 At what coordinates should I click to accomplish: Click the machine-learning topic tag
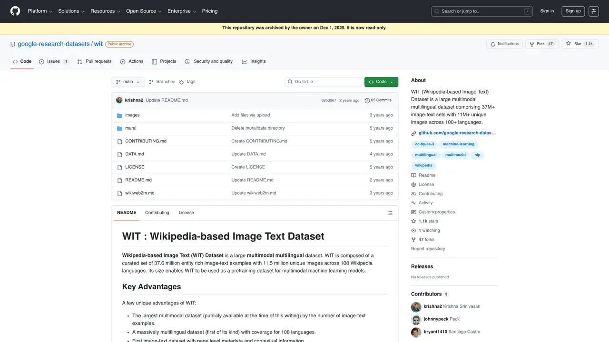tap(458, 144)
